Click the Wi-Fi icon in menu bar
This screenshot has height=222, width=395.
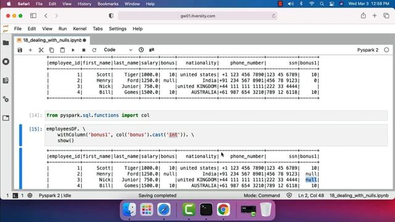(312, 4)
